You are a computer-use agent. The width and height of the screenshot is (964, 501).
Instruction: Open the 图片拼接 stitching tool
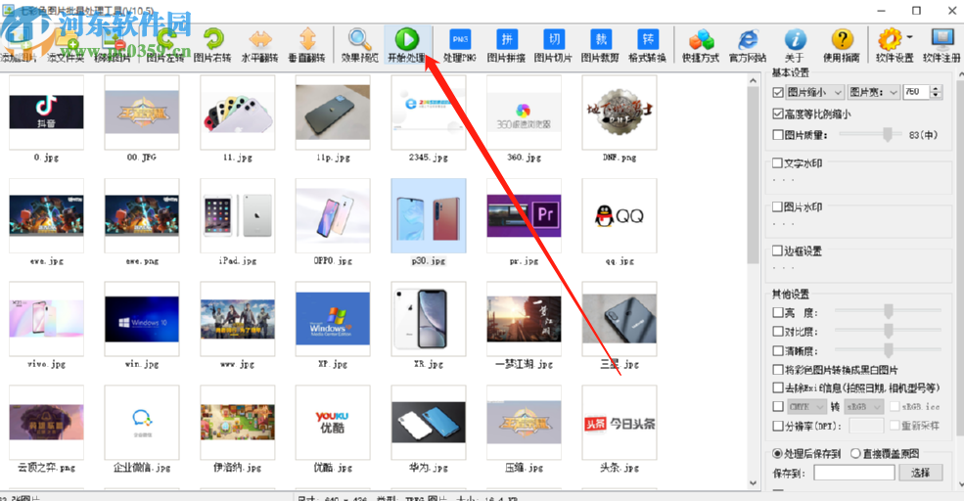[x=507, y=43]
